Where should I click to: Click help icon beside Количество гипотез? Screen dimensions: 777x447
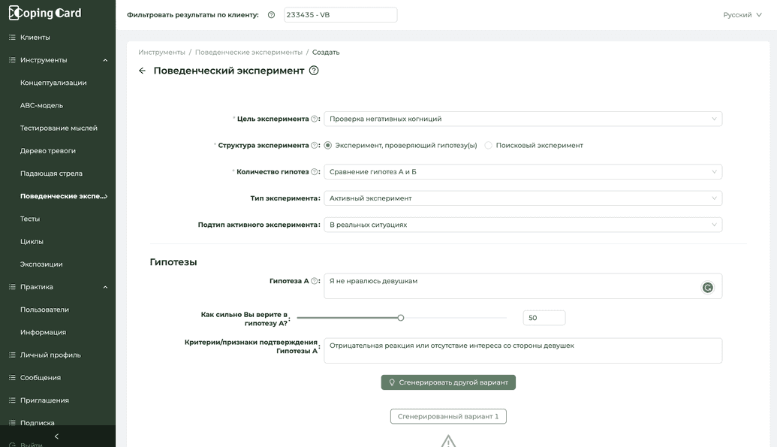(314, 171)
